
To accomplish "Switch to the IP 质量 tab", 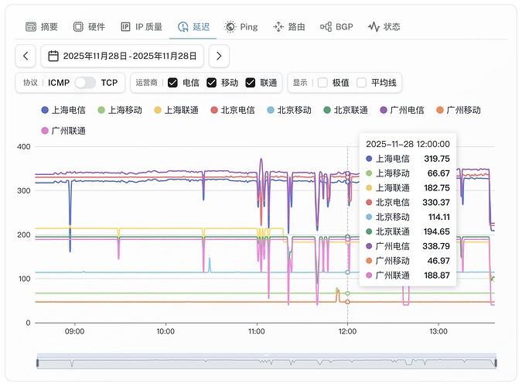I will tap(142, 26).
